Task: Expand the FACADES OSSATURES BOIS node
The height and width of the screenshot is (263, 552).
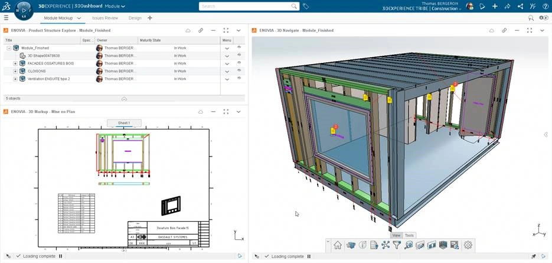Action: [15, 64]
